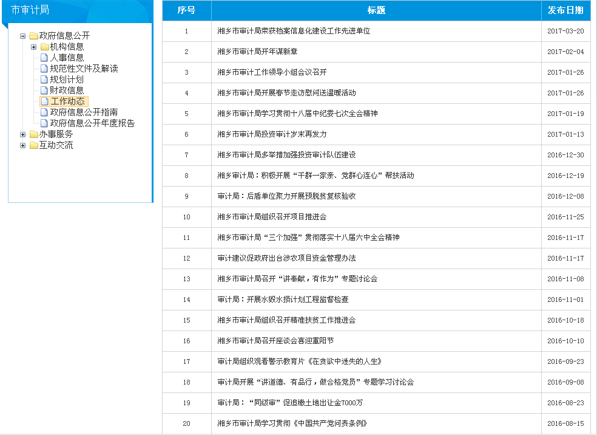Open article 湘乡市审计局投资审计岁末再发力
This screenshot has height=435, width=597.
272,134
